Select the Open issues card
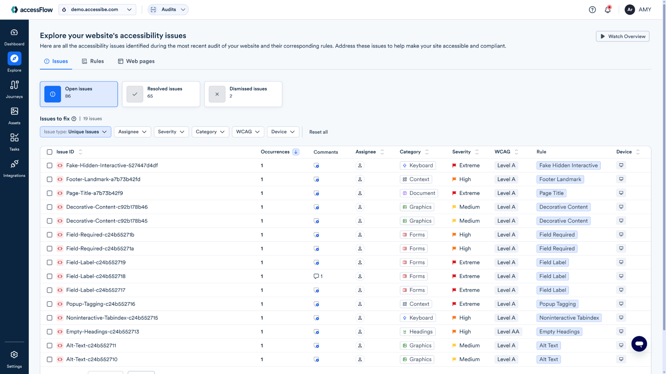Screen dimensions: 666x374 [x=79, y=94]
